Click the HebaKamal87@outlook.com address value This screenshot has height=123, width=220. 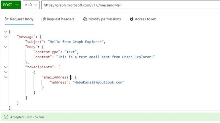98,82
